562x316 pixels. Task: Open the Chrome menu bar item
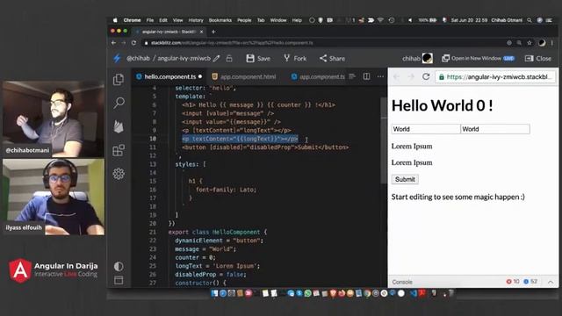click(x=132, y=20)
